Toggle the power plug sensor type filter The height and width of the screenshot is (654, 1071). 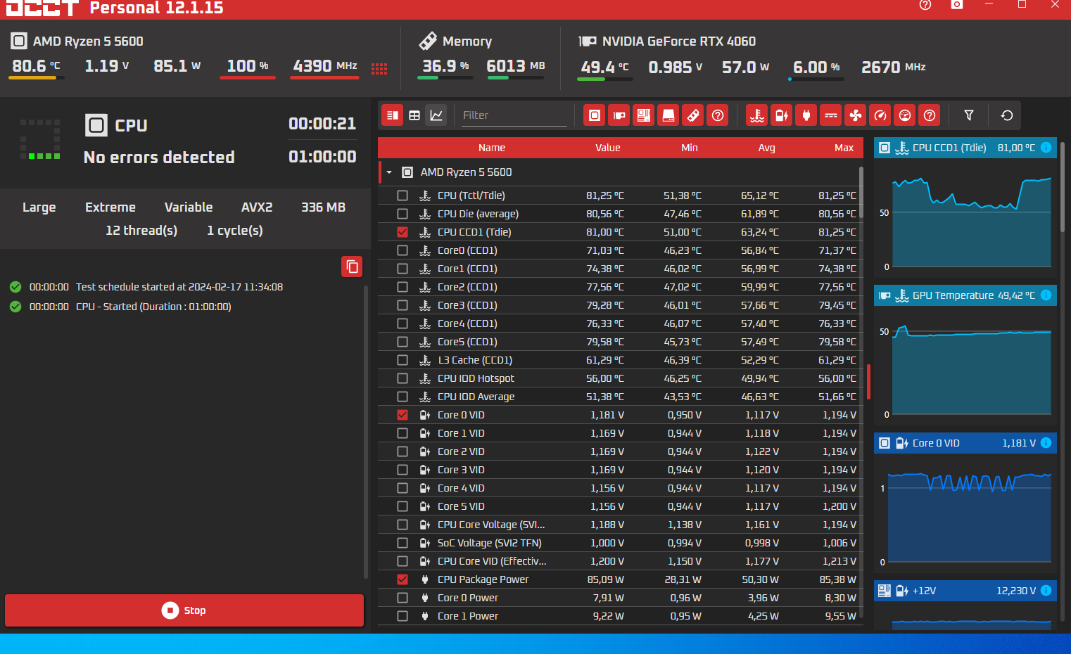coord(806,115)
